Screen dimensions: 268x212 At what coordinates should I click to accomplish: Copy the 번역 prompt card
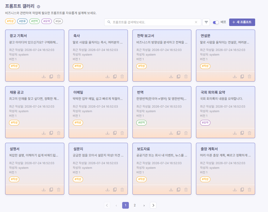178,133
